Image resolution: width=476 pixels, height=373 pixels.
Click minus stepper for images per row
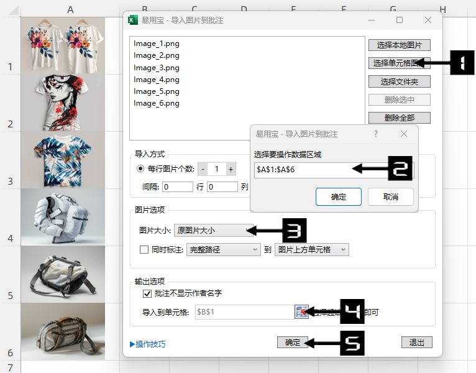point(203,169)
